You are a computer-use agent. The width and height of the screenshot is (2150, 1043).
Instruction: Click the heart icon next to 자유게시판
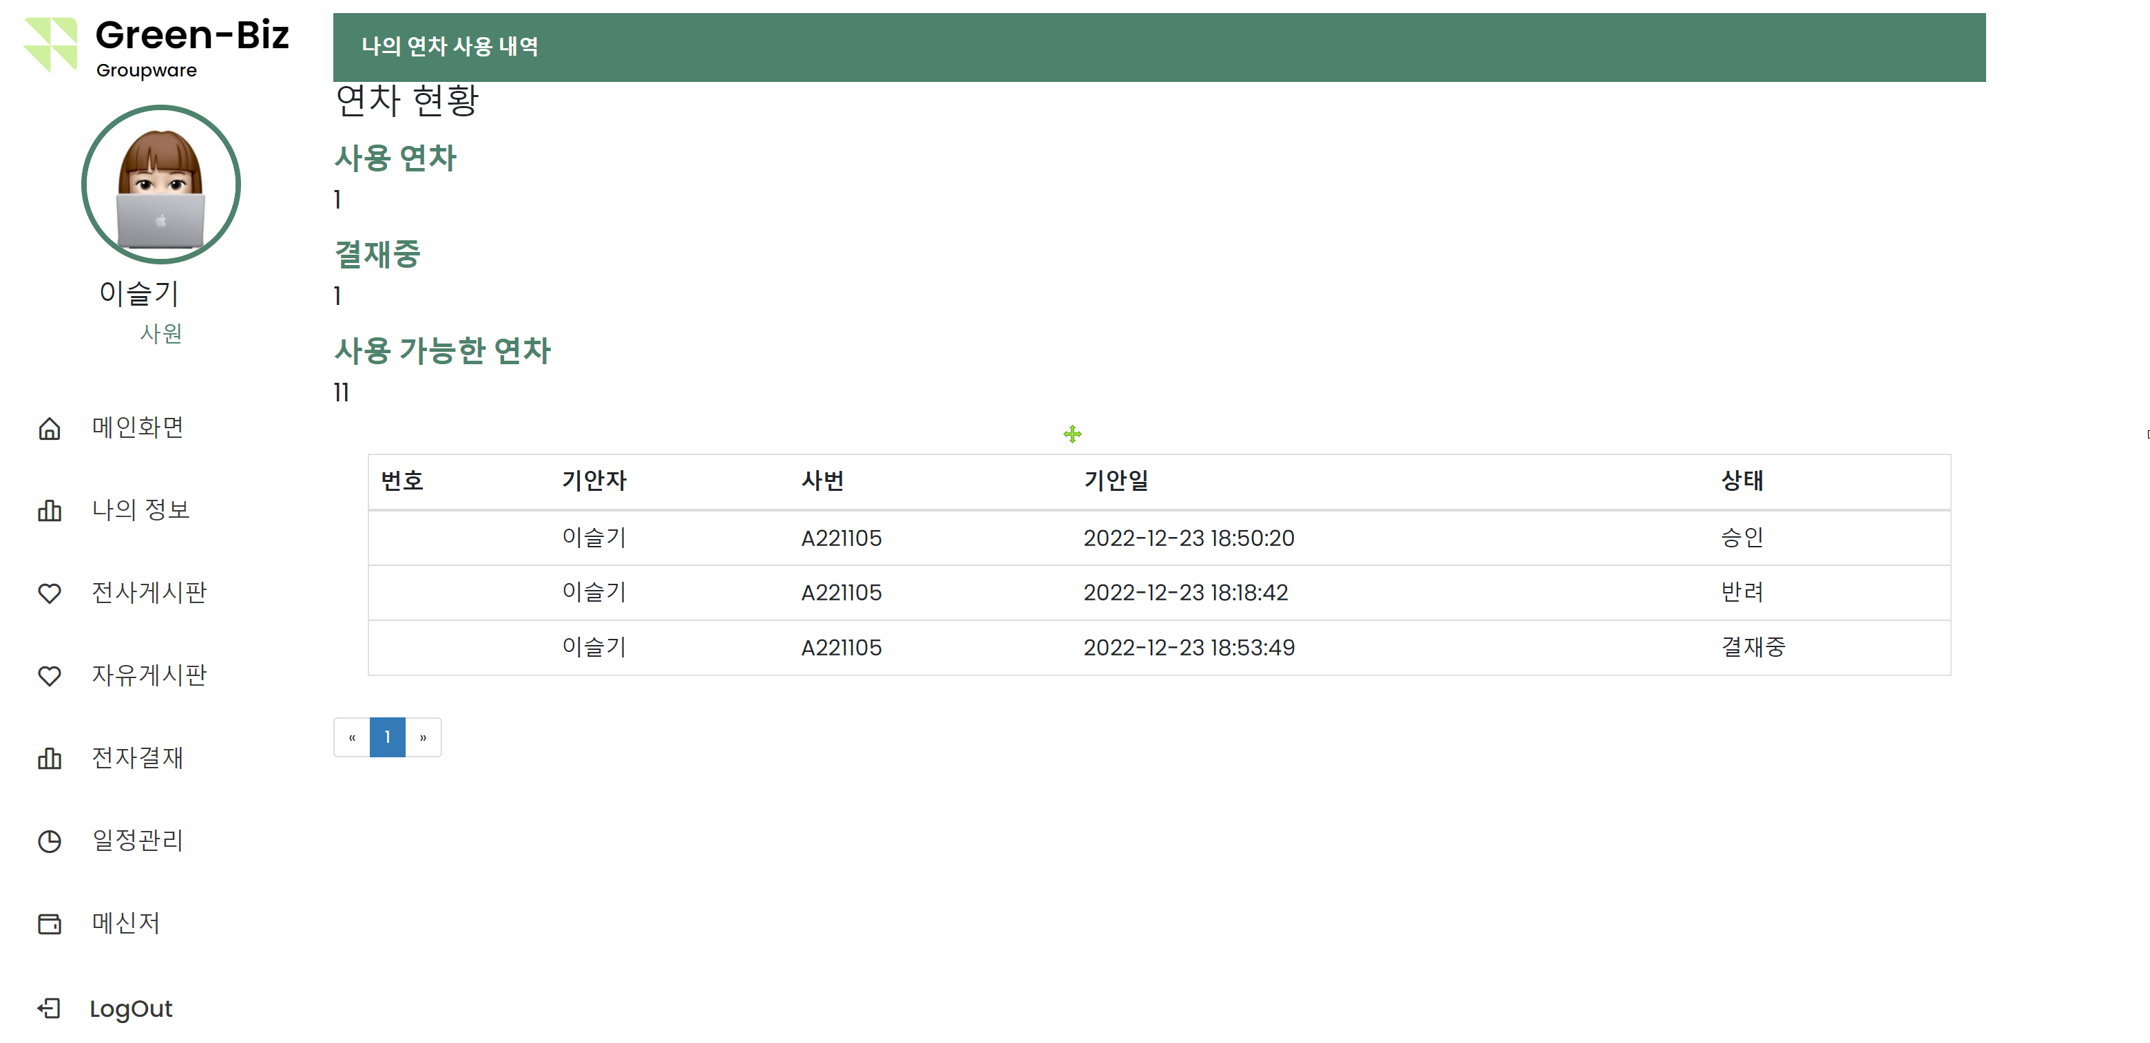click(x=50, y=676)
